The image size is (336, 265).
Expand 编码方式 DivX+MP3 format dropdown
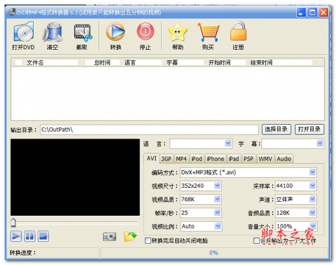312,172
